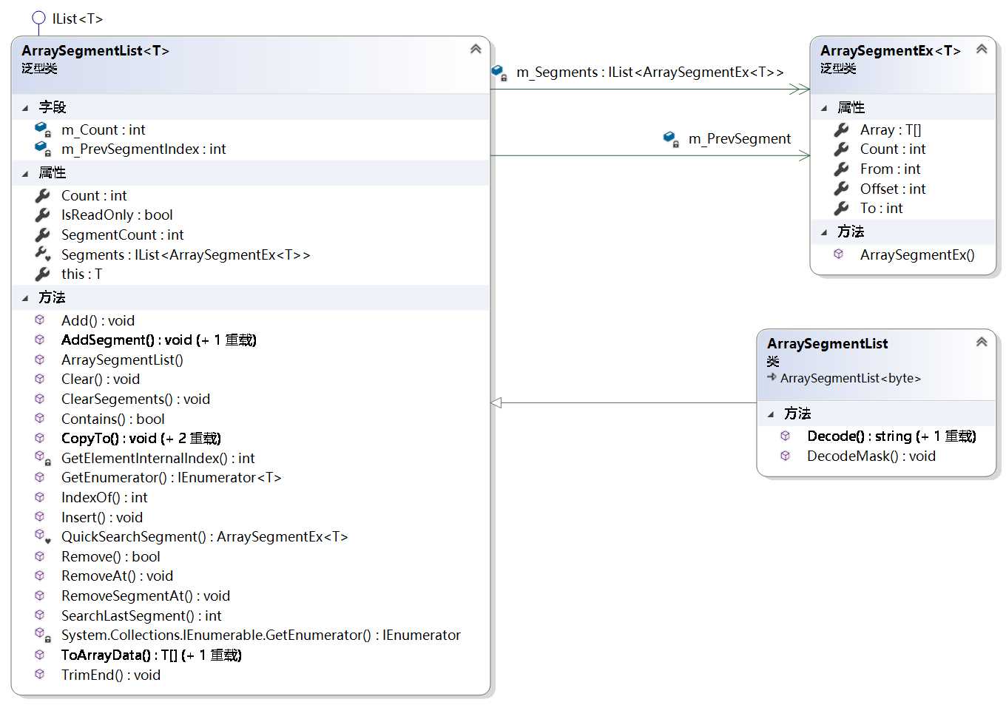Click the GetElementInternalIndex() private method icon
This screenshot has width=1006, height=705.
tap(42, 458)
